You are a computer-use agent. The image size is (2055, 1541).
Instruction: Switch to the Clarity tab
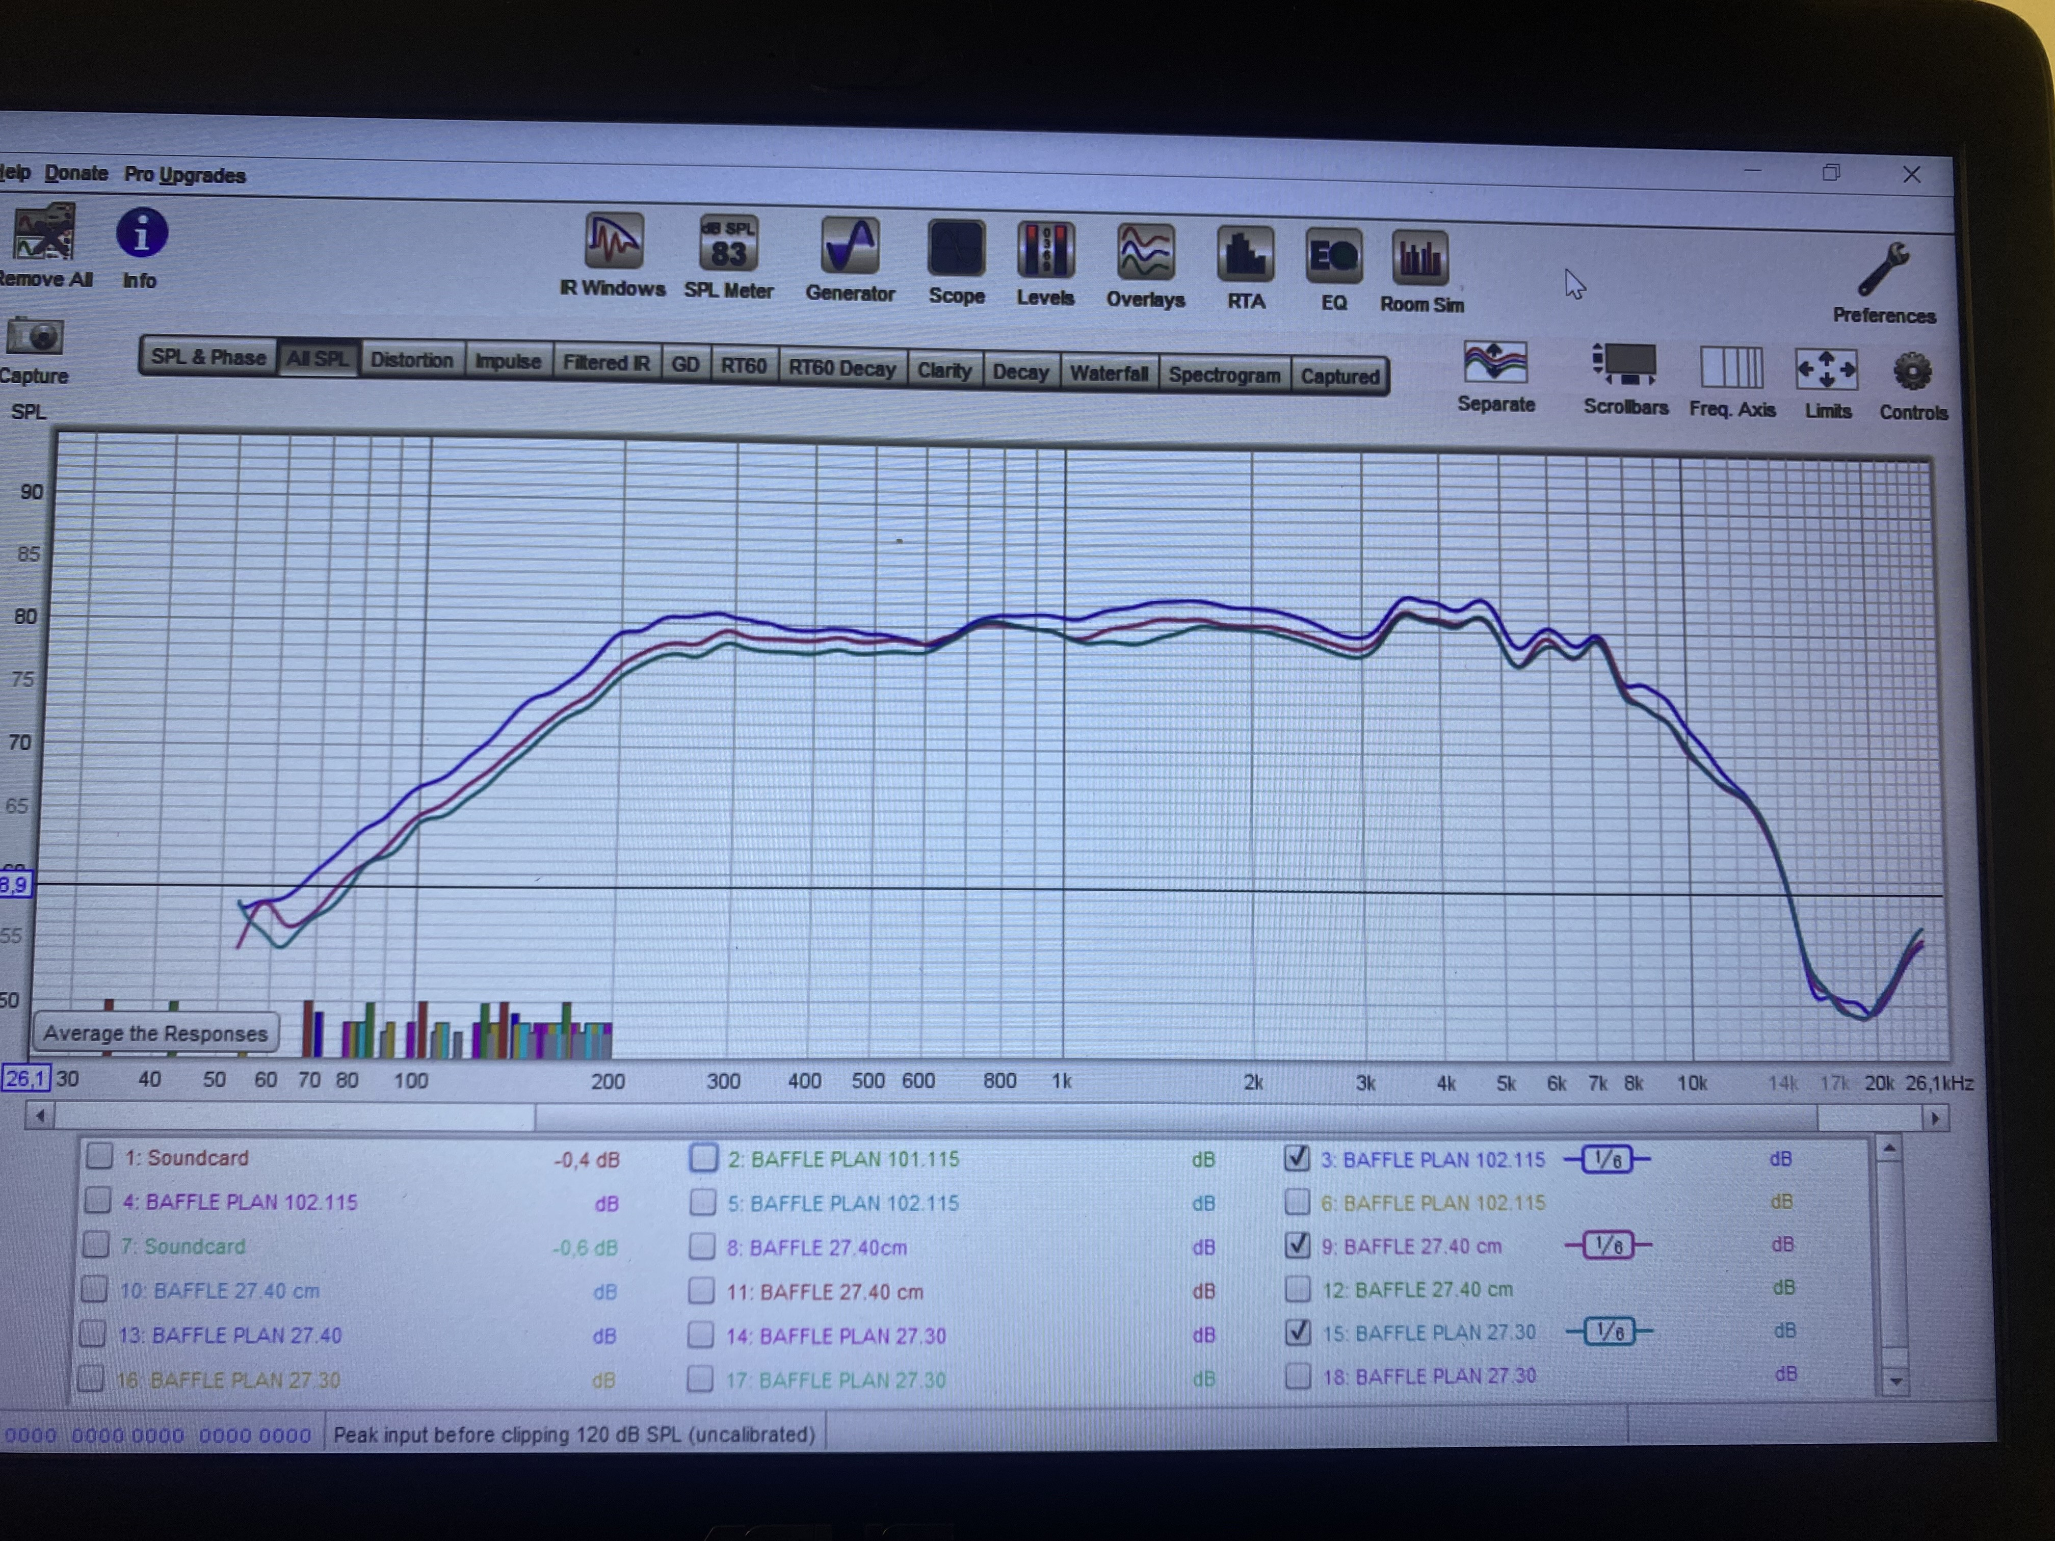coord(945,370)
